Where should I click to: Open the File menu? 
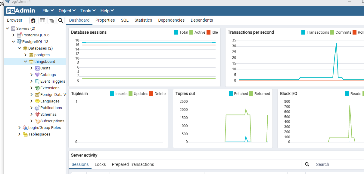(48, 11)
